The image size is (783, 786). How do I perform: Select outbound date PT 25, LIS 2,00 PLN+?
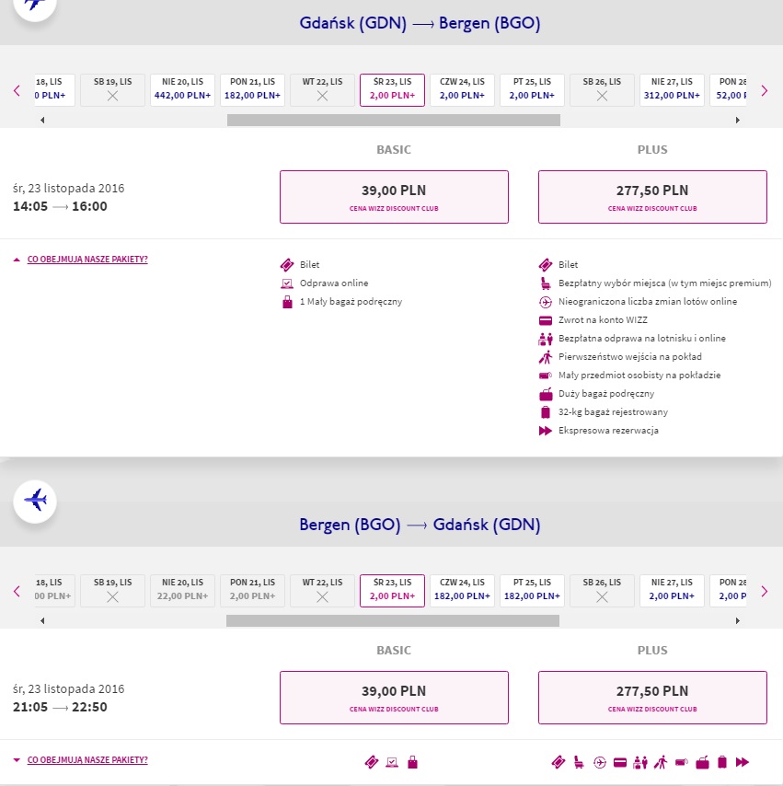click(x=532, y=90)
